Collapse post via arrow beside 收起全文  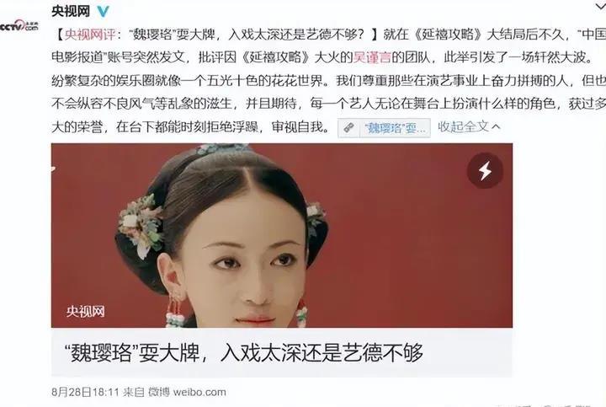(x=497, y=126)
